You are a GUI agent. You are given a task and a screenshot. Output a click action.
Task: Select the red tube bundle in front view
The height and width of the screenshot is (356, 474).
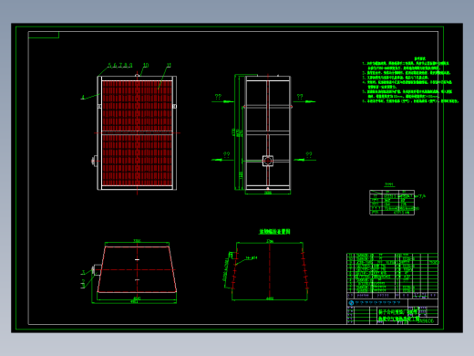click(137, 133)
